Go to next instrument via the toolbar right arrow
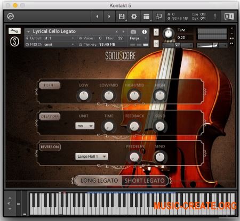 [109, 17]
